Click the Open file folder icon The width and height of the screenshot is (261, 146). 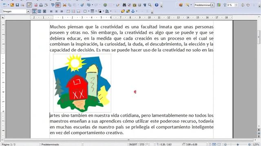tap(12, 5)
